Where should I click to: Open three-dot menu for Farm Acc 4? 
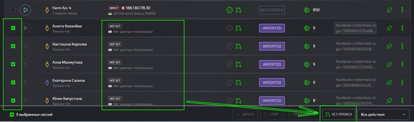tap(402, 10)
